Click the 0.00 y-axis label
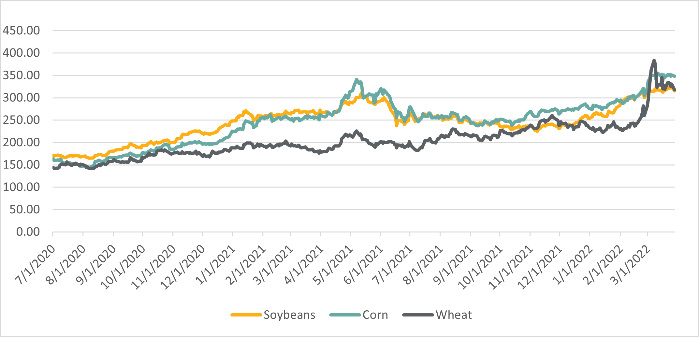The image size is (699, 337). (x=28, y=232)
